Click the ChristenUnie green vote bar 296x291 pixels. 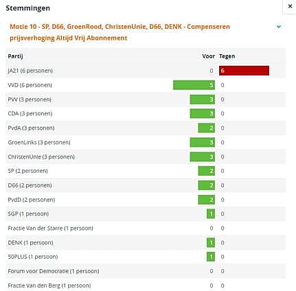tap(203, 156)
